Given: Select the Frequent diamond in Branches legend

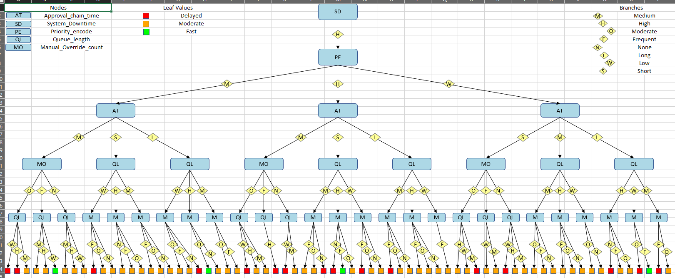Looking at the screenshot, I should click(x=603, y=39).
